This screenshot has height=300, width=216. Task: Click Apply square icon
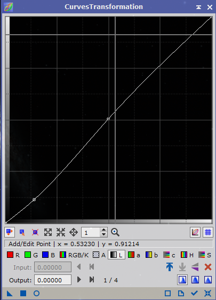23,293
